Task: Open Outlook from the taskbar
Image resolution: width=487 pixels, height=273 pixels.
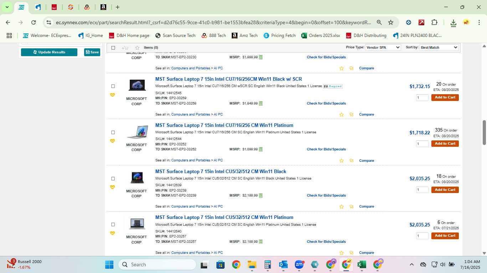Action: click(x=283, y=264)
